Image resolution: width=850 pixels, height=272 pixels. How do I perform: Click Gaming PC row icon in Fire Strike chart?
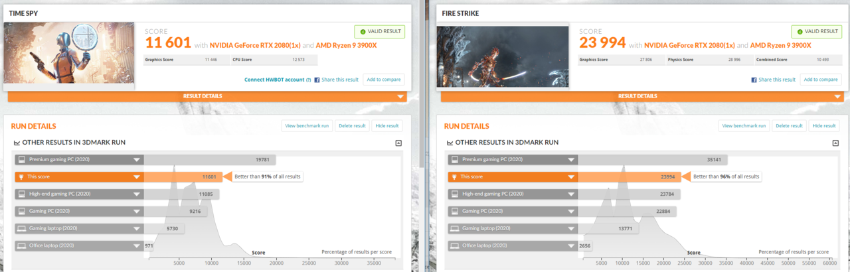[454, 211]
